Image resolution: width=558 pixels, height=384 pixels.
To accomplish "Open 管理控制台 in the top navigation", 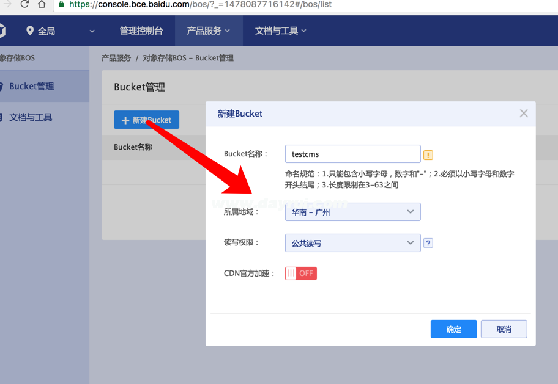I will [141, 31].
